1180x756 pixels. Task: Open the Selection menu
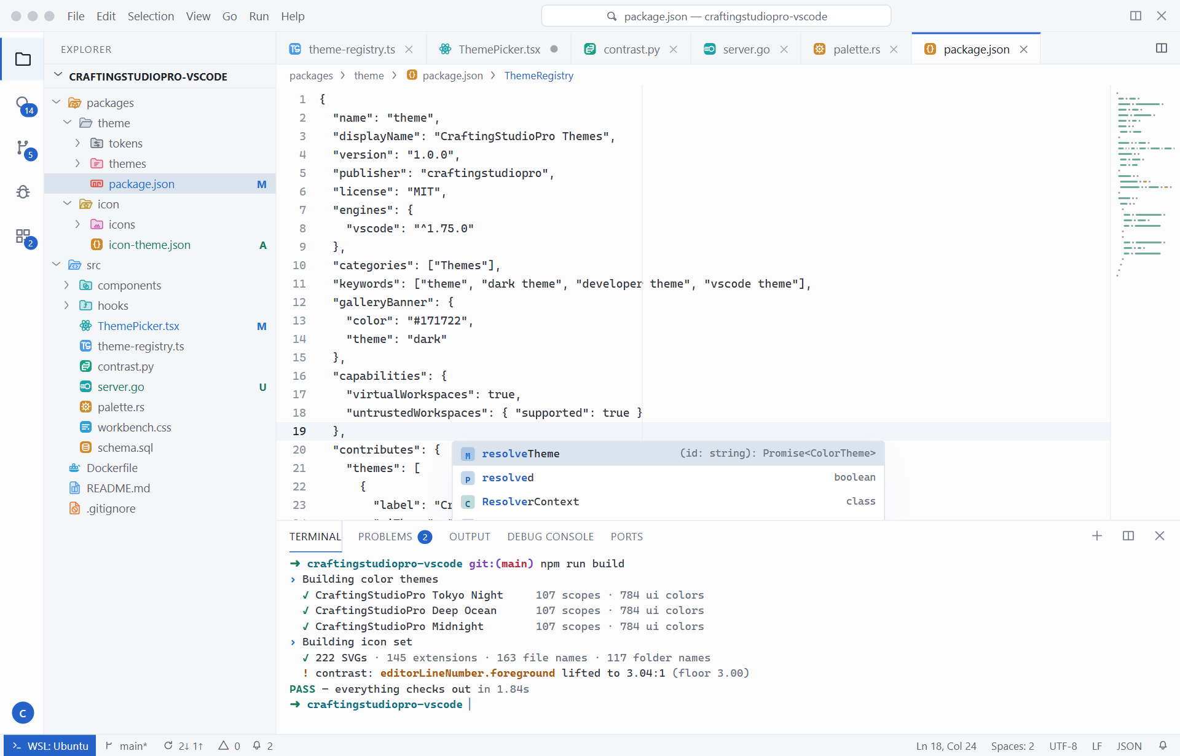[151, 16]
